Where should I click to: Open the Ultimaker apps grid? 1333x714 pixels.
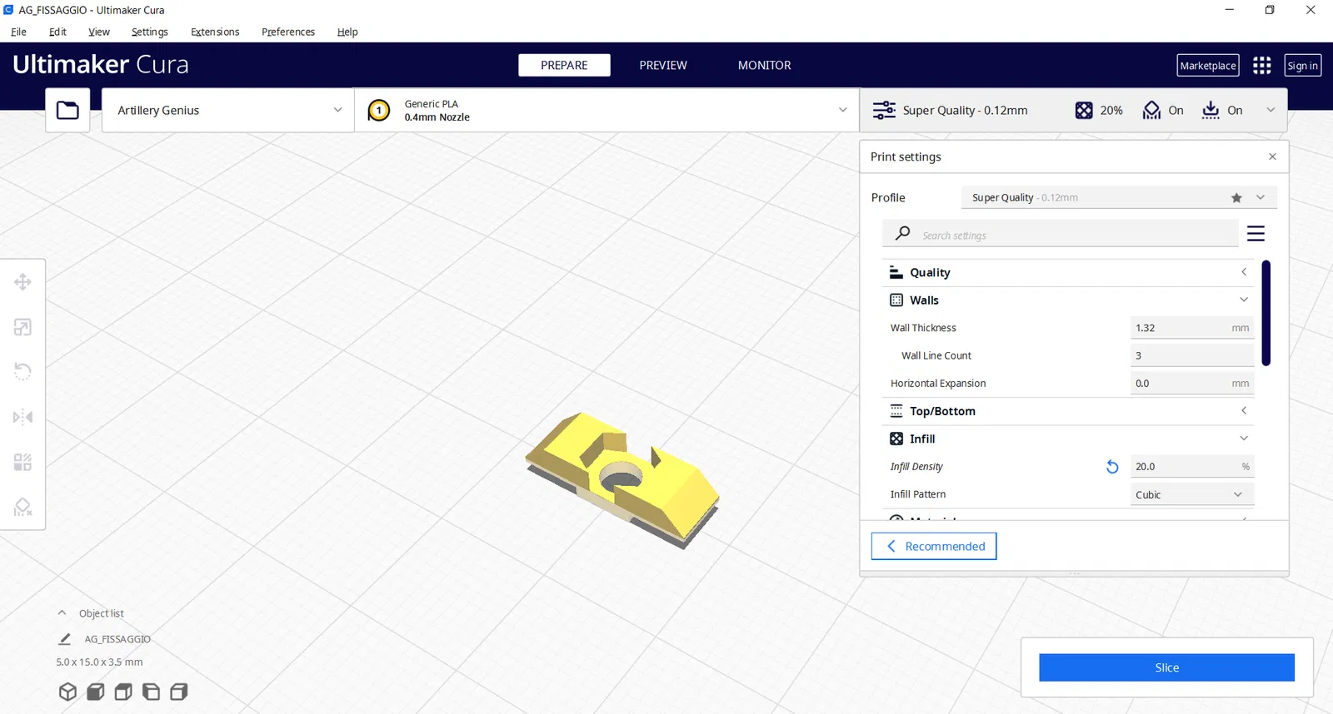click(x=1262, y=65)
